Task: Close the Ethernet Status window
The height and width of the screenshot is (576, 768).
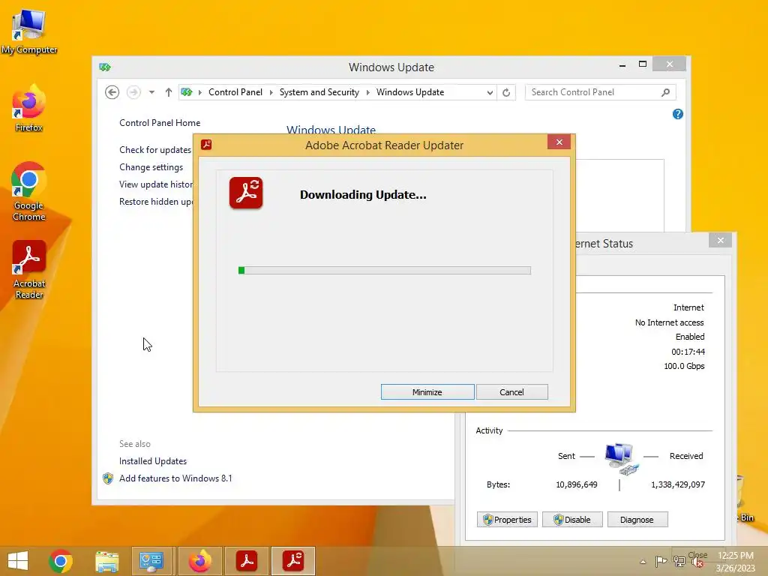Action: 720,240
